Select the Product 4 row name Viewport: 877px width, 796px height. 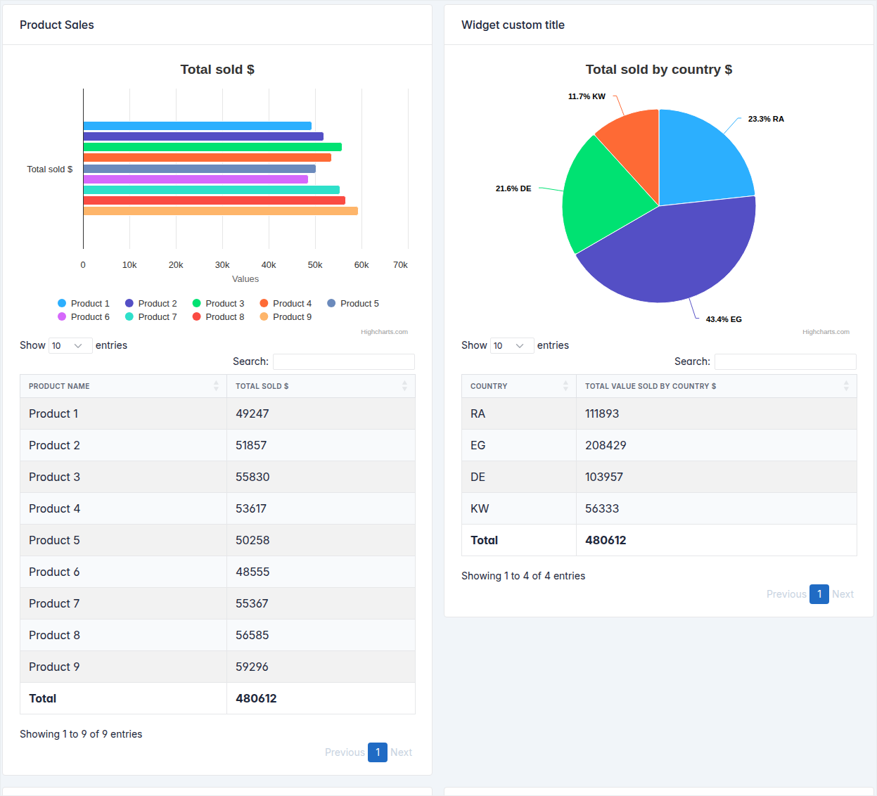54,508
